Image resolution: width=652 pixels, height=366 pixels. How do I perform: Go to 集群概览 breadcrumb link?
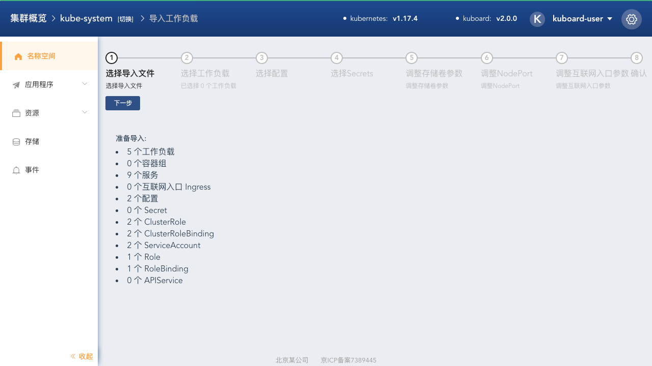(x=29, y=18)
